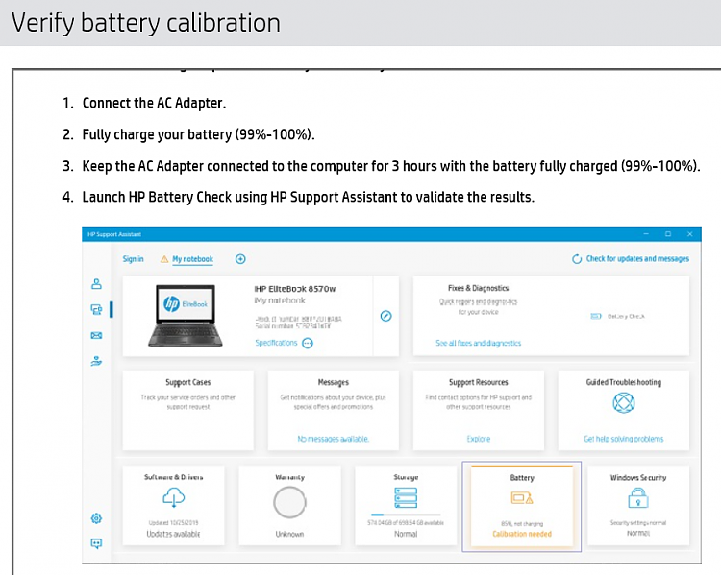Click the Battery Check icon under Fixes & Diagnostics
This screenshot has height=575, width=721.
click(595, 316)
